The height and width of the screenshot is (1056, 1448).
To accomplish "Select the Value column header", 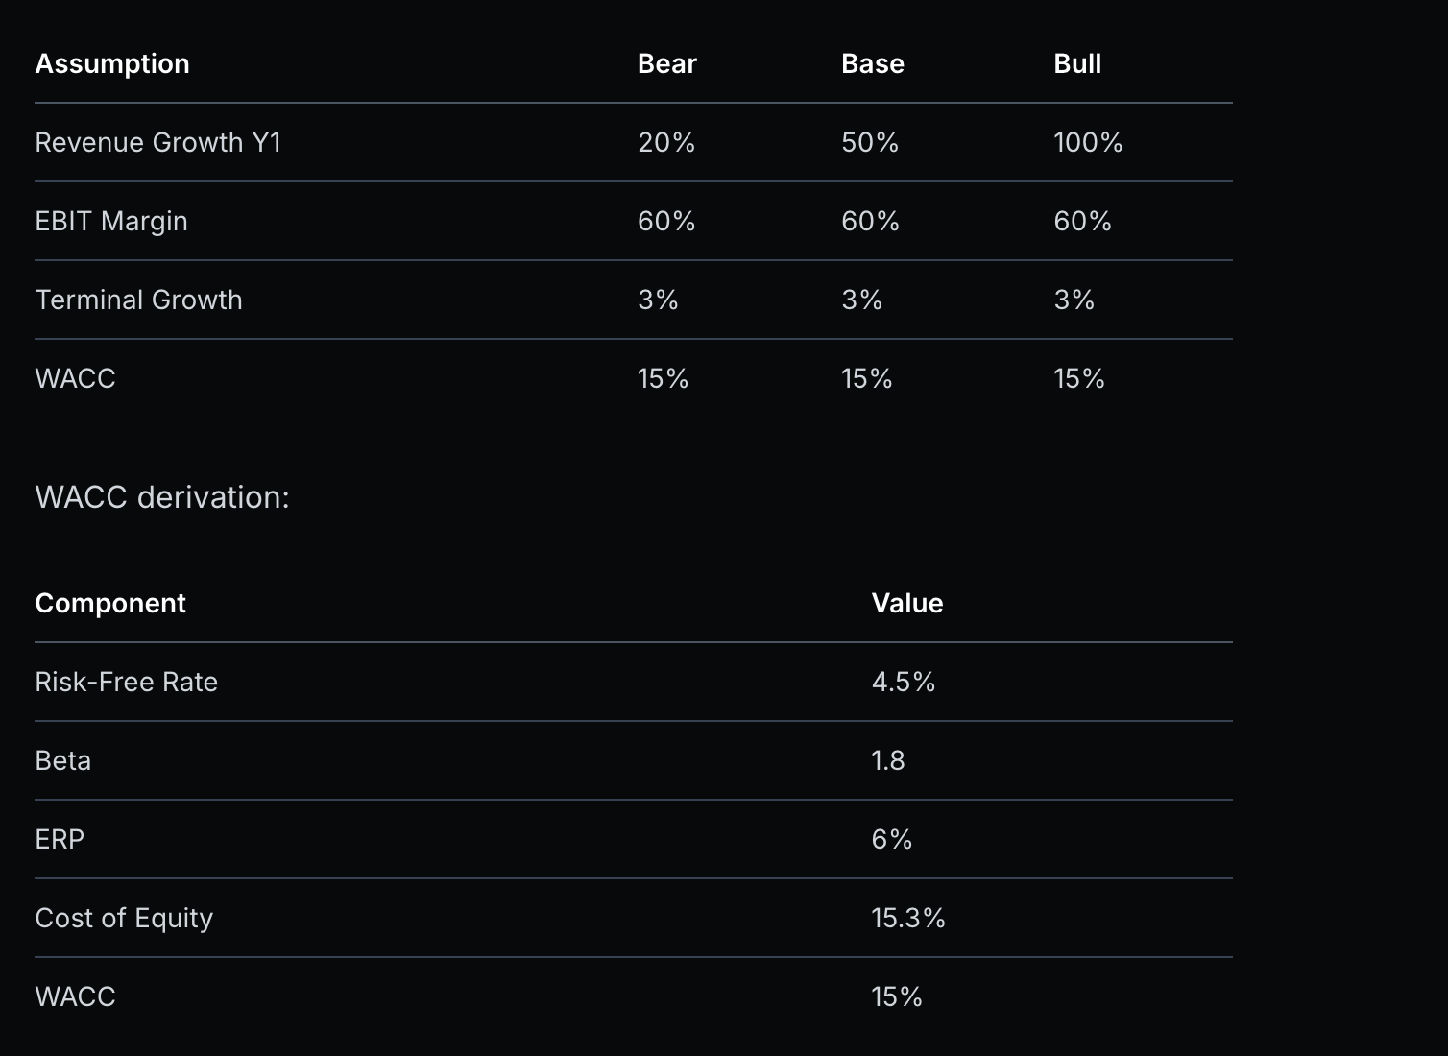I will click(906, 603).
